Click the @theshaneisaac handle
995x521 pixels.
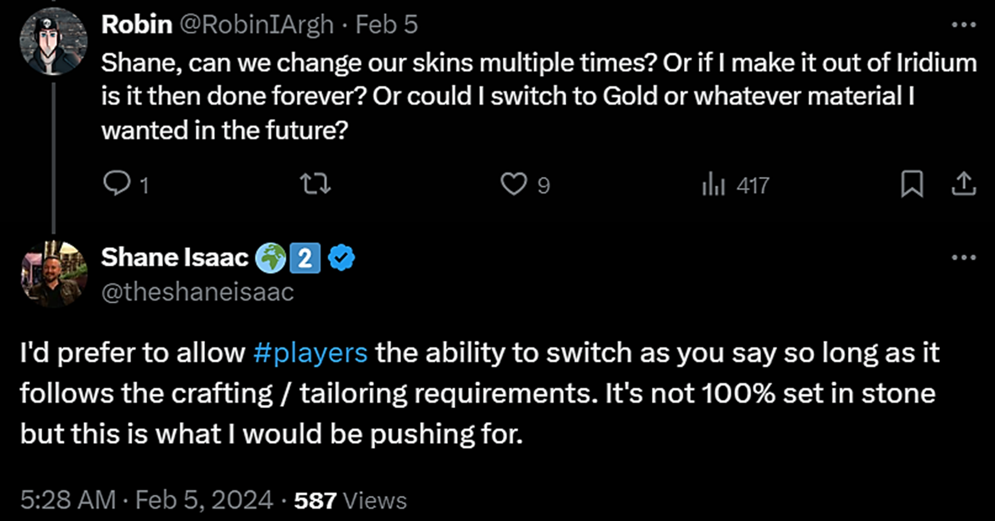pyautogui.click(x=198, y=292)
